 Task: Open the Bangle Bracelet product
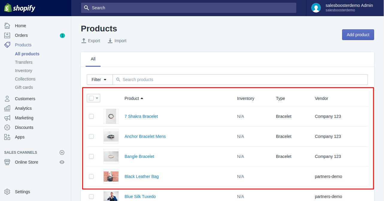point(139,156)
